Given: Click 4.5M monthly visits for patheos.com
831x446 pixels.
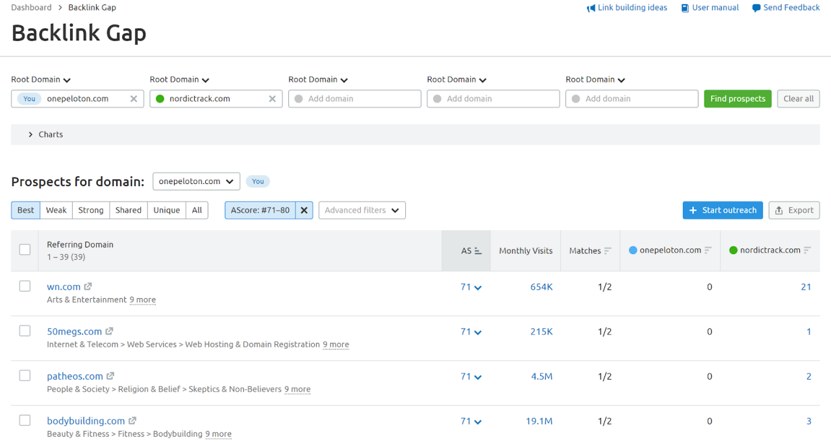Looking at the screenshot, I should pyautogui.click(x=541, y=376).
